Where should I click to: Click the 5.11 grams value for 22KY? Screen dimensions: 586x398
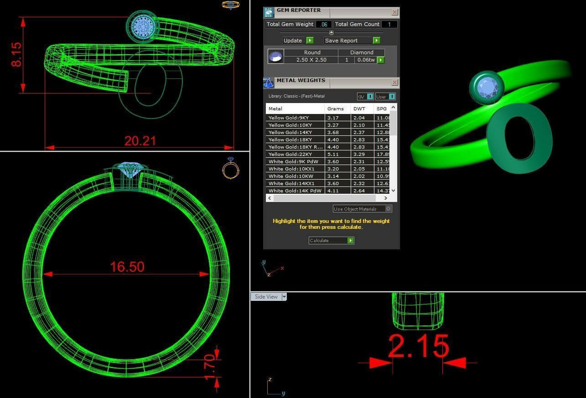pos(333,154)
